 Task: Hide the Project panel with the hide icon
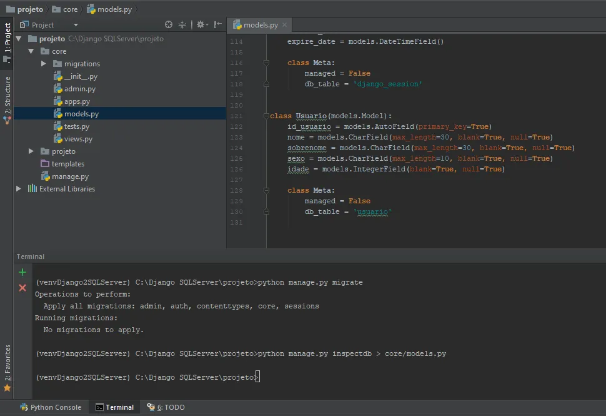[218, 25]
